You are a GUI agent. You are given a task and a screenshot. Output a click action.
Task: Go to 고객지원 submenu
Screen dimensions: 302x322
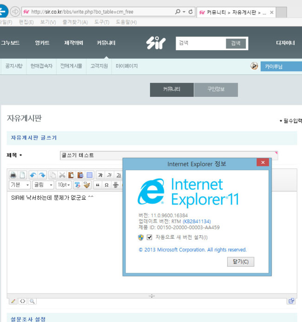99,66
